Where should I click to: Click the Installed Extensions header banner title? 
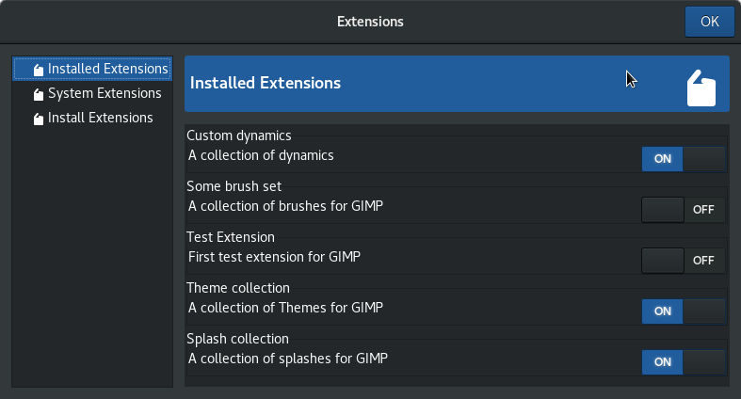point(266,83)
